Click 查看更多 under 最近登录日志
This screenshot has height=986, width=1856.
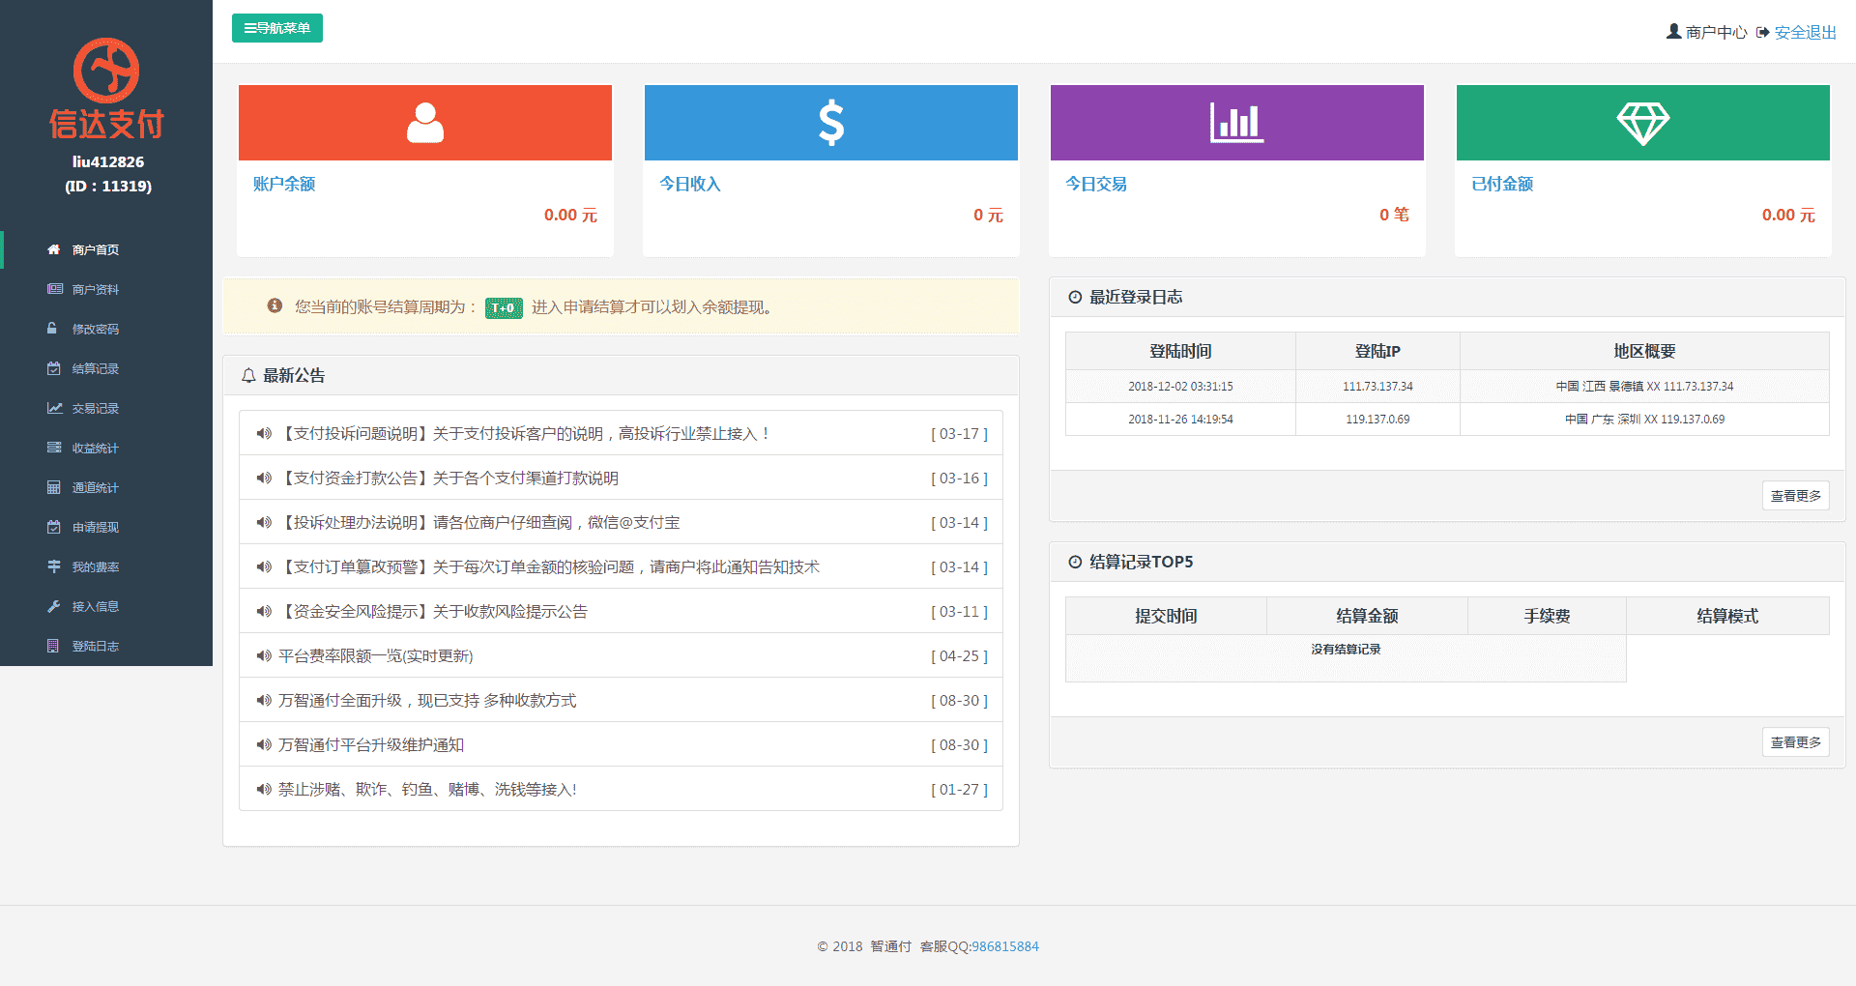tap(1795, 496)
